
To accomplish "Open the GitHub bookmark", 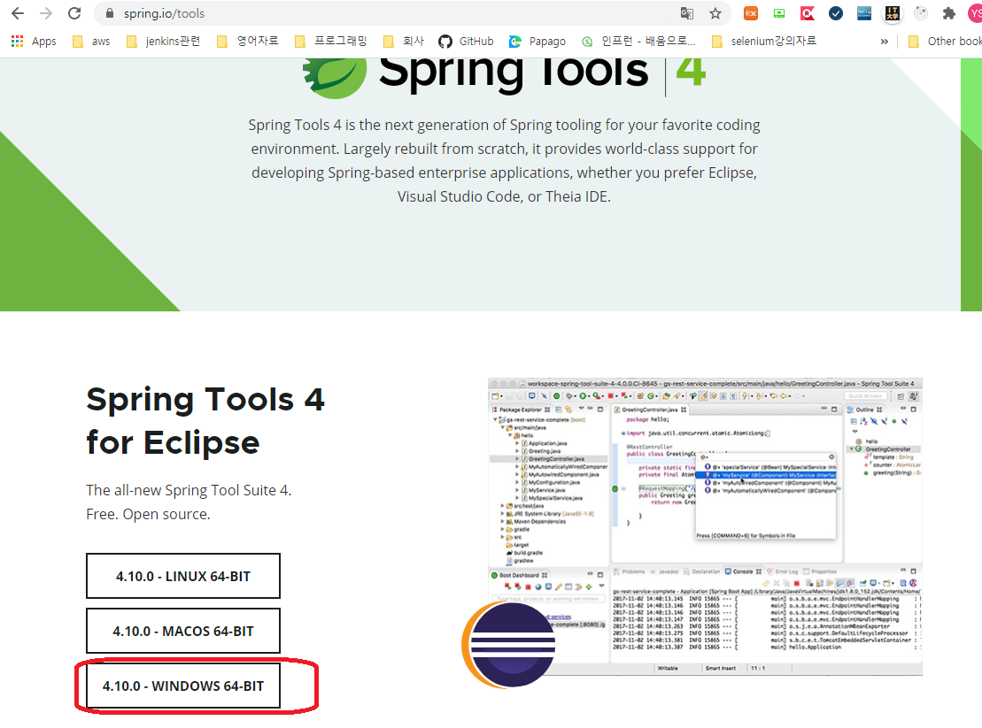I will 466,42.
